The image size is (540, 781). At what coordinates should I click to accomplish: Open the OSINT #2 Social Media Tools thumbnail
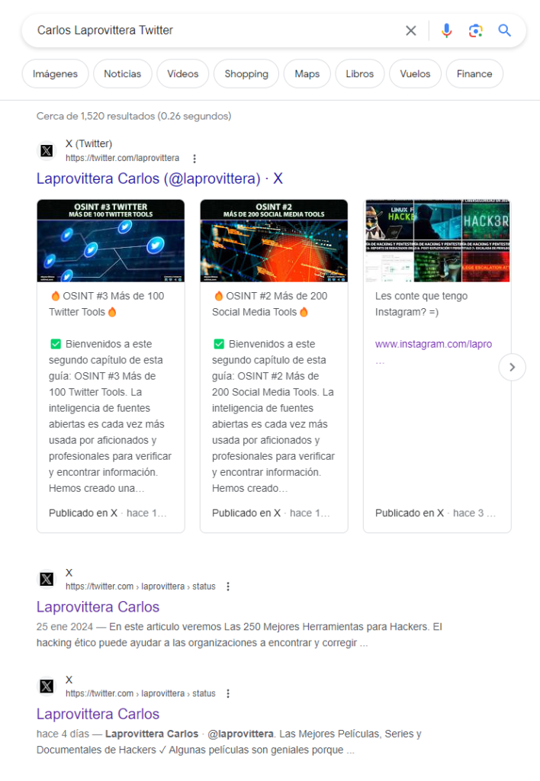point(274,241)
